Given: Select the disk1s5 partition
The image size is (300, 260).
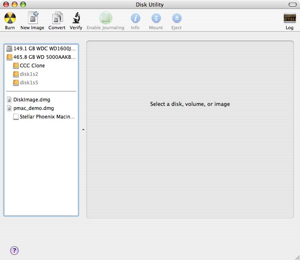Looking at the screenshot, I should click(41, 82).
